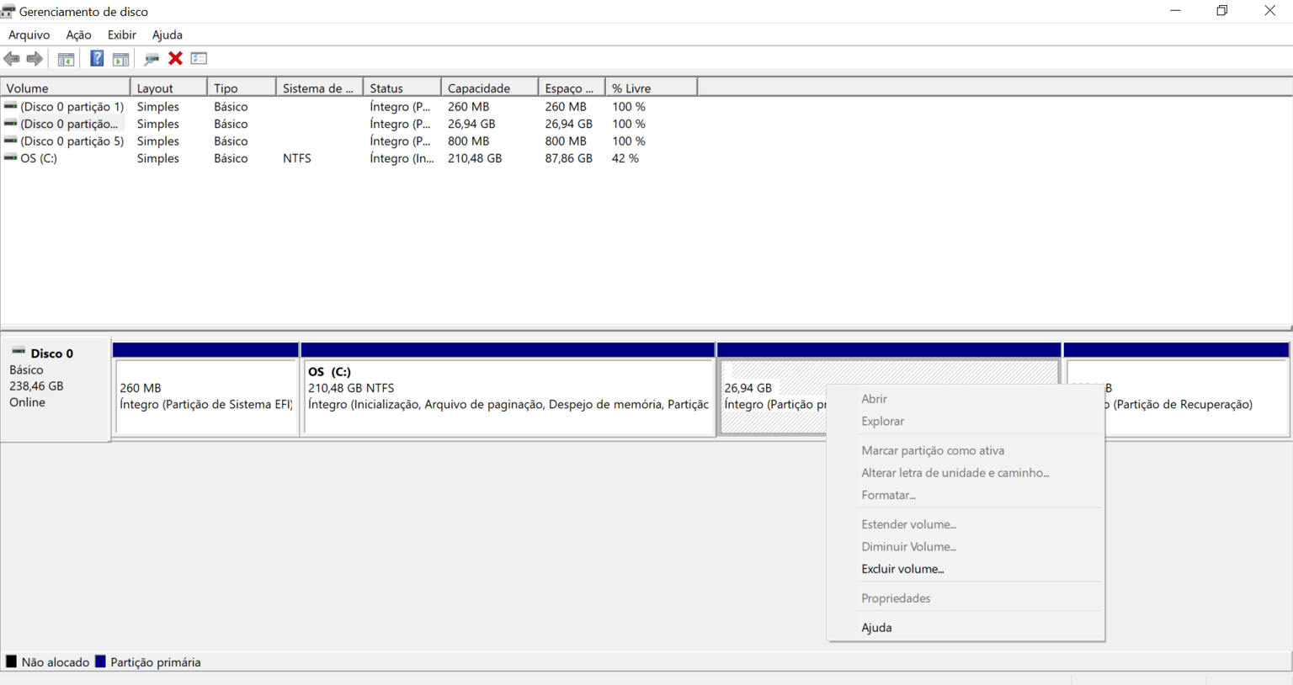Viewport: 1293px width, 685px height.
Task: Click the rescan disks toolbar icon
Action: (152, 59)
